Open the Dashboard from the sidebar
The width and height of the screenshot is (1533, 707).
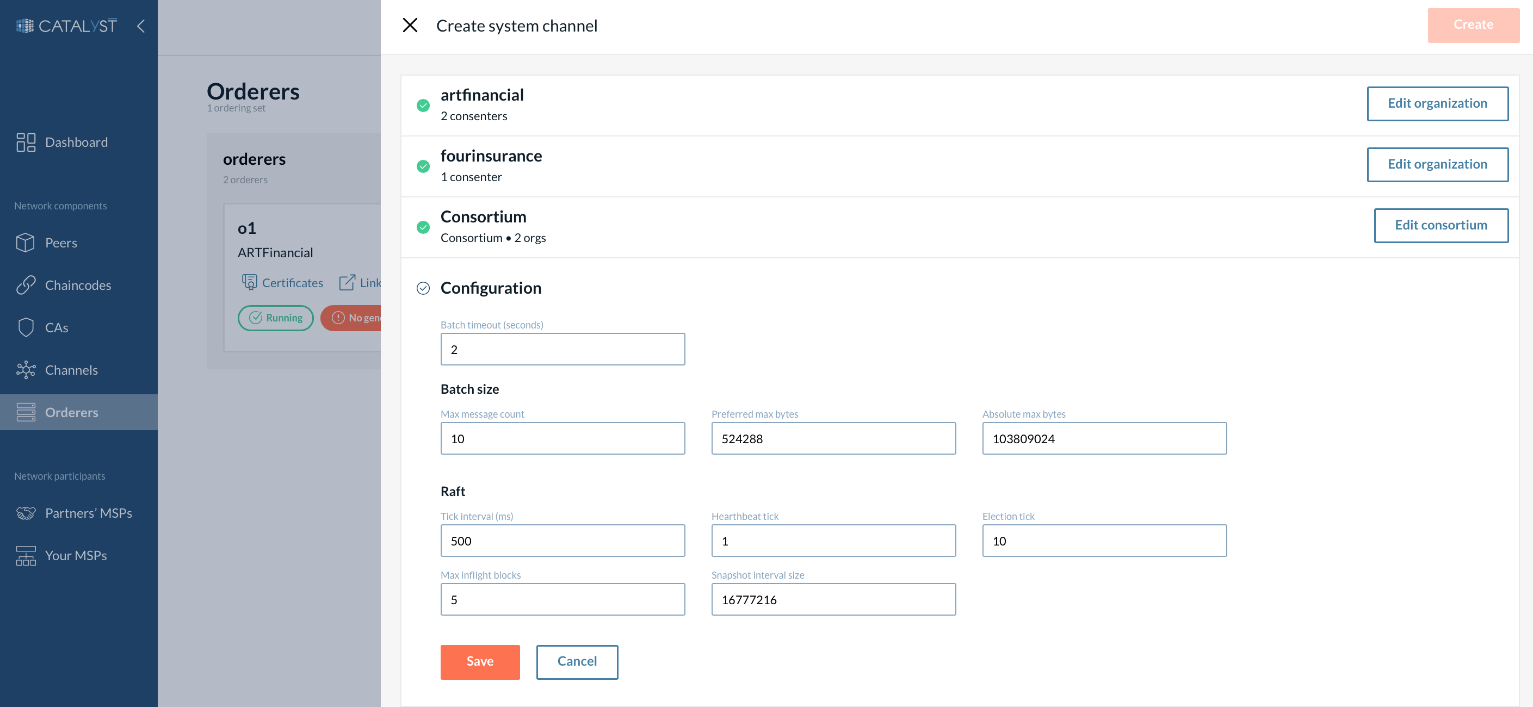[76, 141]
